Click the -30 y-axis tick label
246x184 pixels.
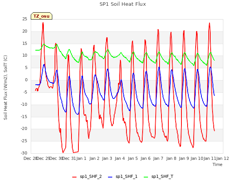(24, 153)
